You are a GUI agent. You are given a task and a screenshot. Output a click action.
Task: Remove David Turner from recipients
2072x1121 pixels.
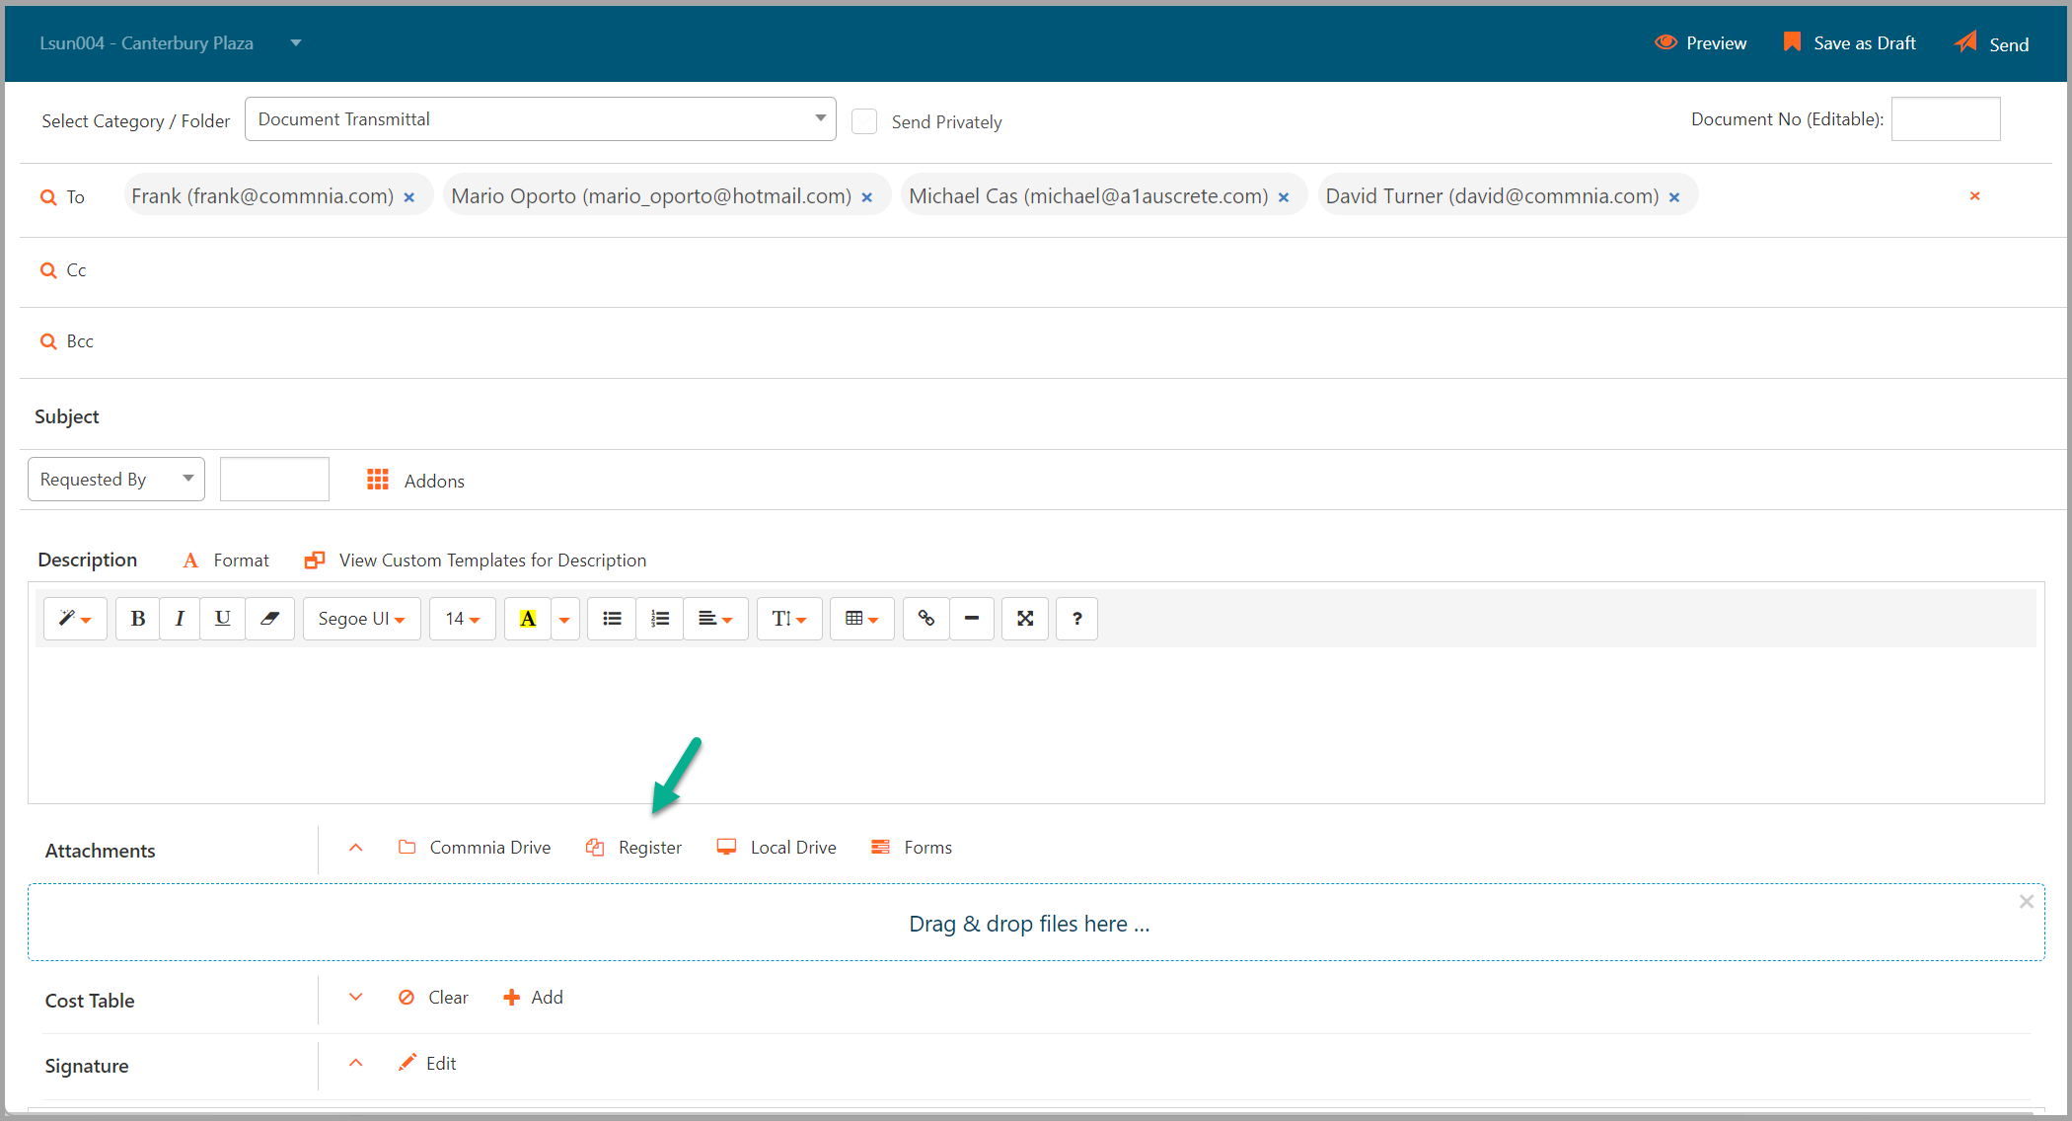tap(1674, 197)
